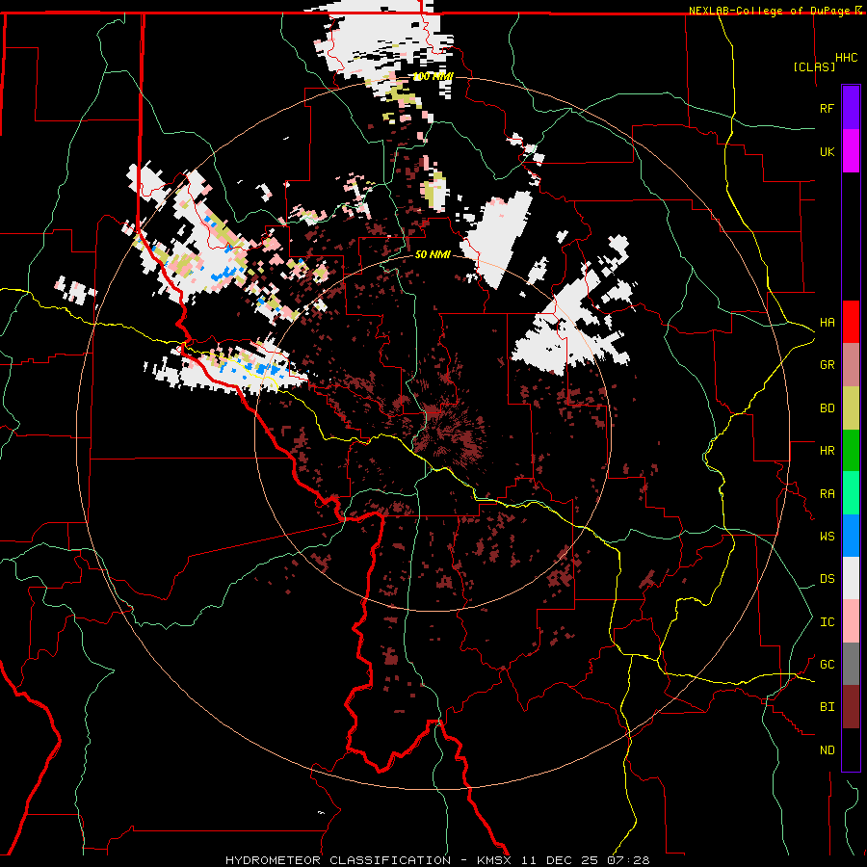Click the HHC product code text
Viewport: 867px width, 867px height.
[x=847, y=58]
